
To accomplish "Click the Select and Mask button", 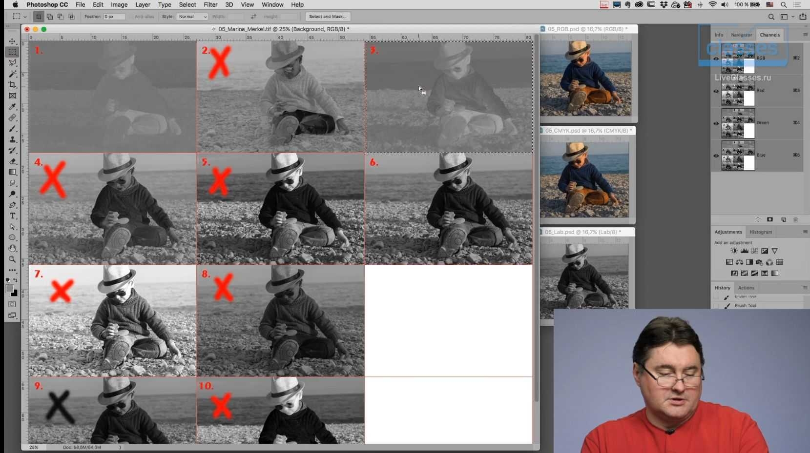I will click(x=328, y=17).
